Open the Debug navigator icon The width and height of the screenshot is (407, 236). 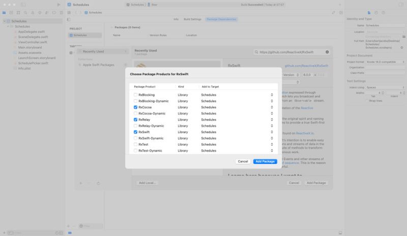[x=47, y=13]
